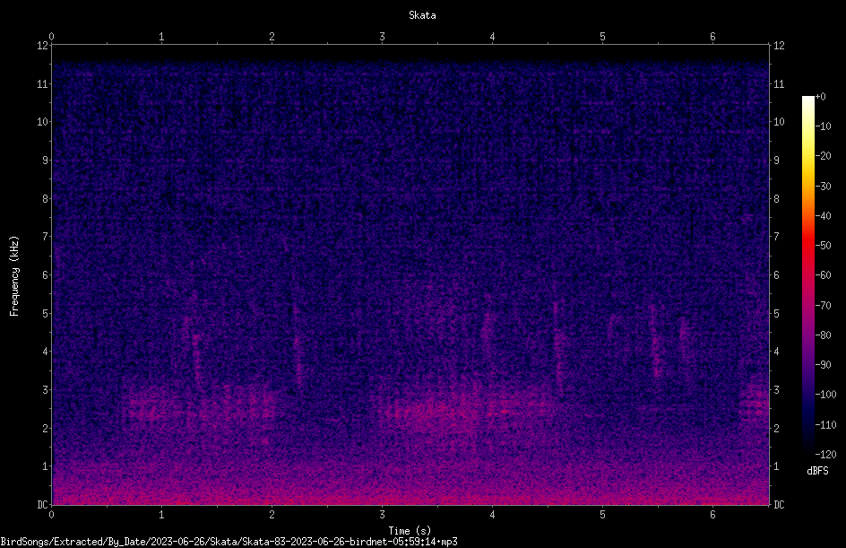Click '3' kHz tick on right frequency axis

click(x=776, y=390)
